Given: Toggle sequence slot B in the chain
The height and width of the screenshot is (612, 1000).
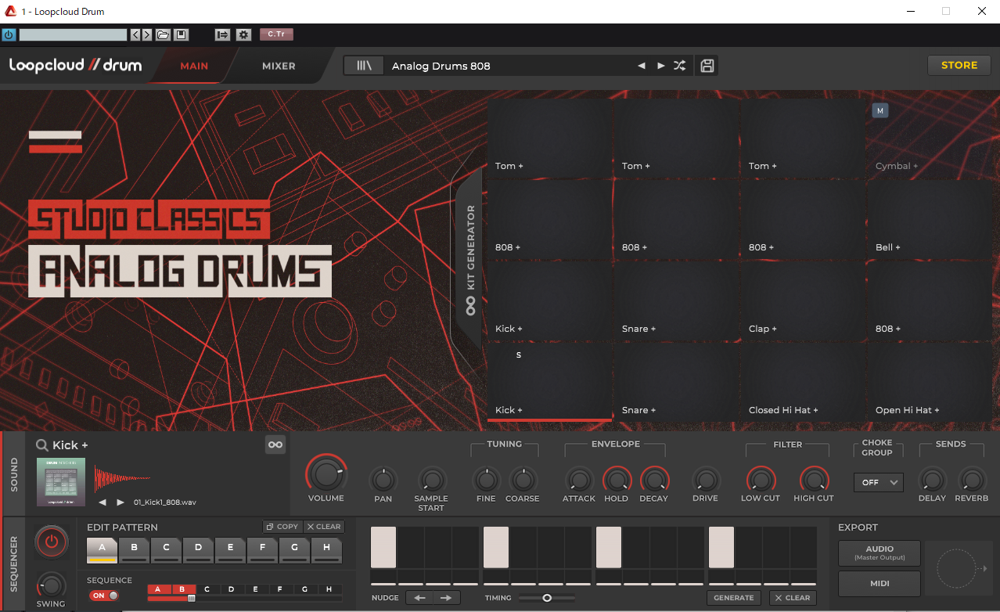Looking at the screenshot, I should 182,589.
